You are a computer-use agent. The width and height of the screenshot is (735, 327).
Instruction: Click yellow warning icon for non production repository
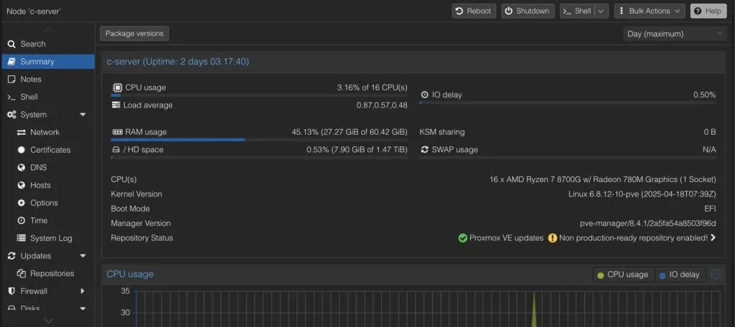pos(553,238)
